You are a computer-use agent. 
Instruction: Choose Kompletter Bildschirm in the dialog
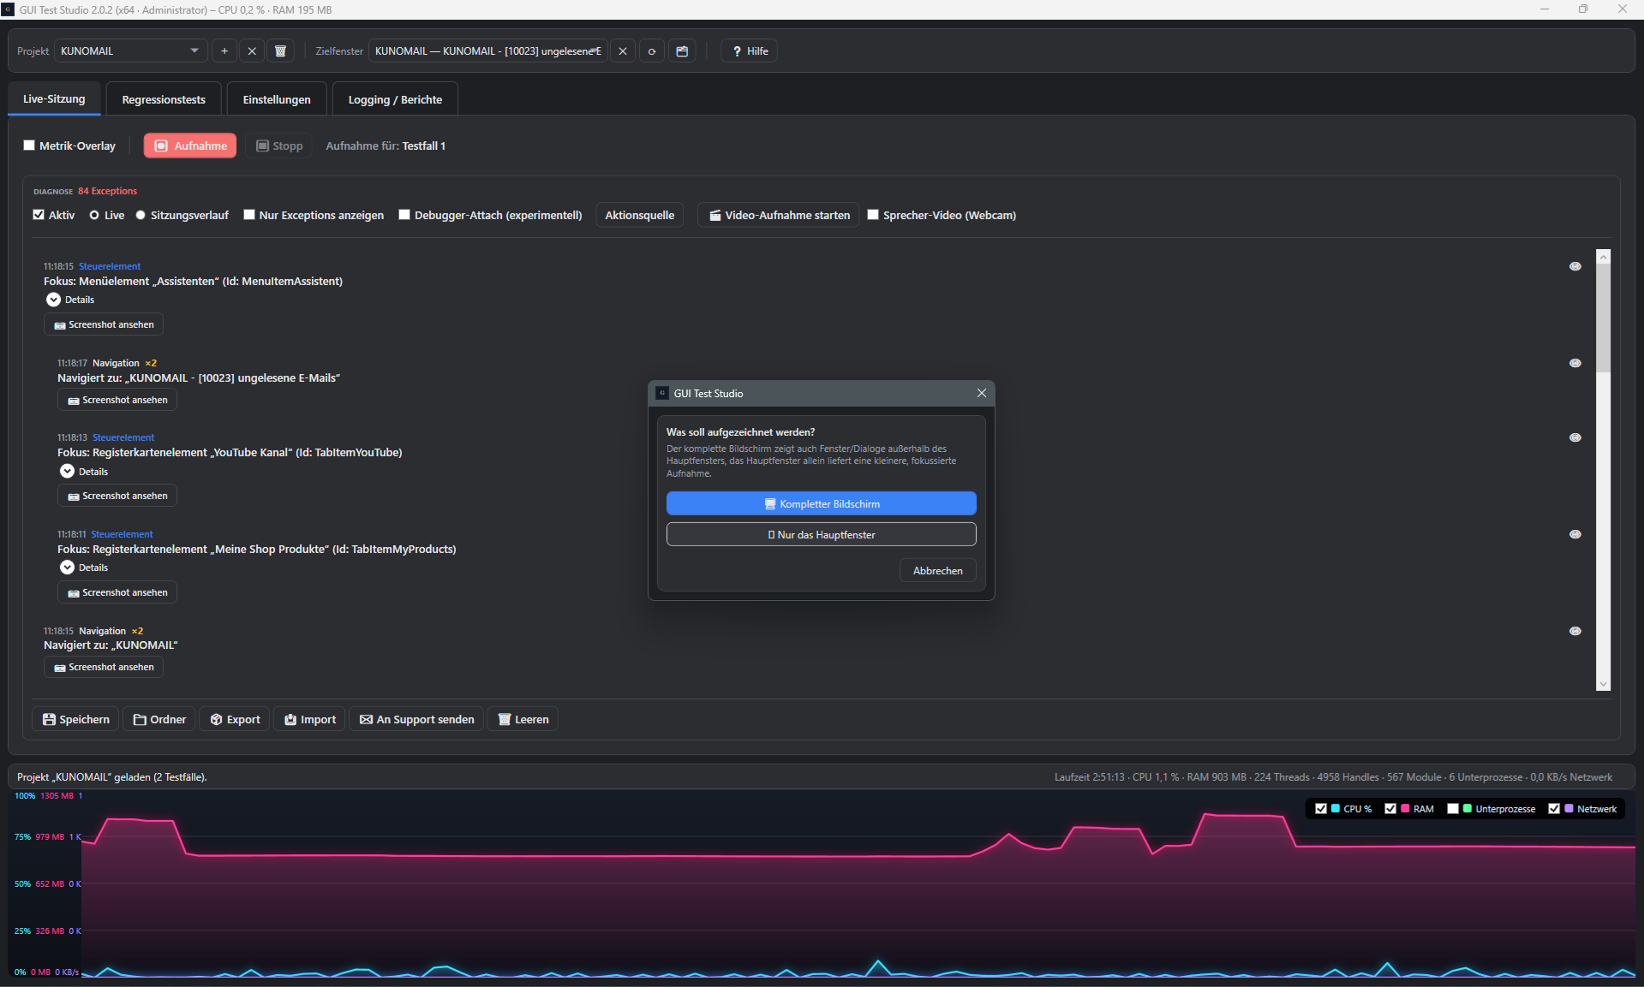click(x=822, y=503)
